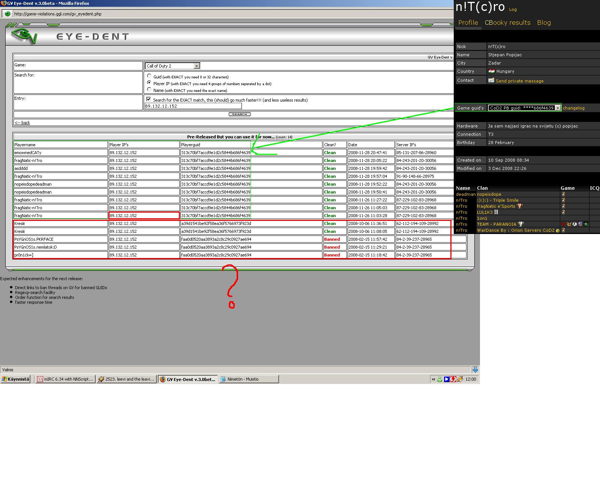Viewport: 600px width, 480px height.
Task: Switch to the CBooky results tab
Action: pos(507,22)
